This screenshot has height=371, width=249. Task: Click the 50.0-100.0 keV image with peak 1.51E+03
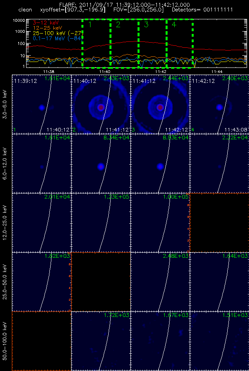click(219, 341)
